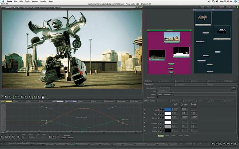The image size is (239, 149).
Task: Expand the SoftClip parameter row
Action: [145, 130]
